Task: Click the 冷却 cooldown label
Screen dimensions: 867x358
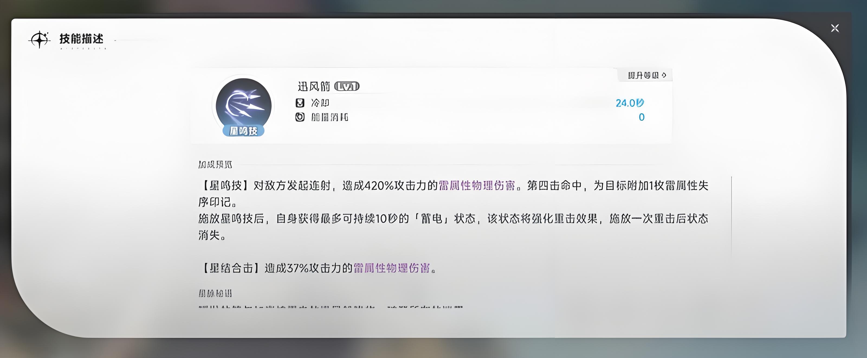Action: pyautogui.click(x=320, y=103)
